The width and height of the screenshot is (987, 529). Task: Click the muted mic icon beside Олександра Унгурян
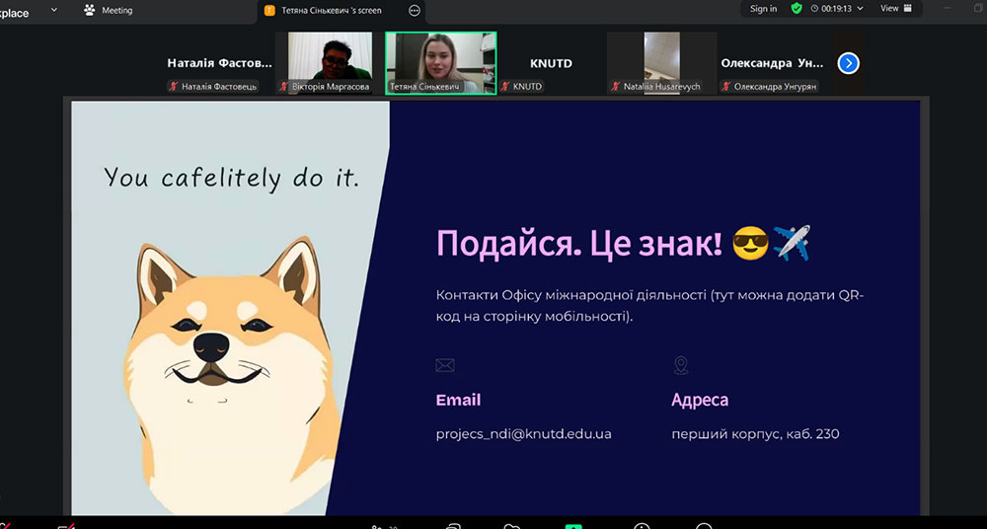tap(726, 87)
